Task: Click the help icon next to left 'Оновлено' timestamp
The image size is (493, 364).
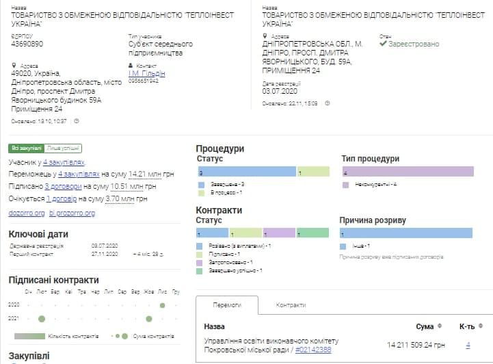Action: (x=77, y=121)
